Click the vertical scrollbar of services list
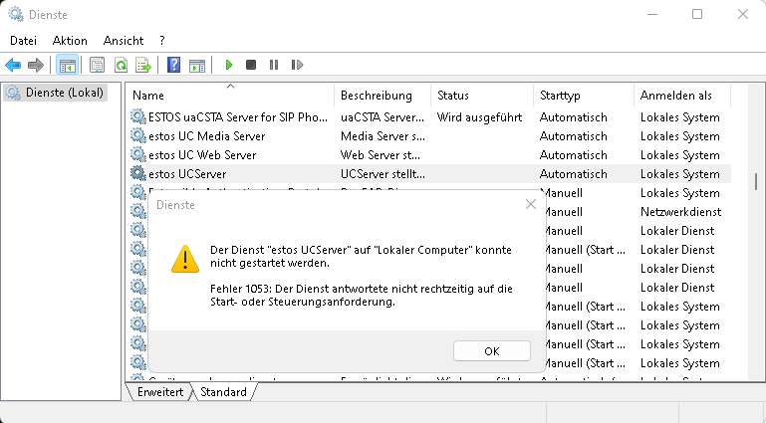 pyautogui.click(x=756, y=179)
